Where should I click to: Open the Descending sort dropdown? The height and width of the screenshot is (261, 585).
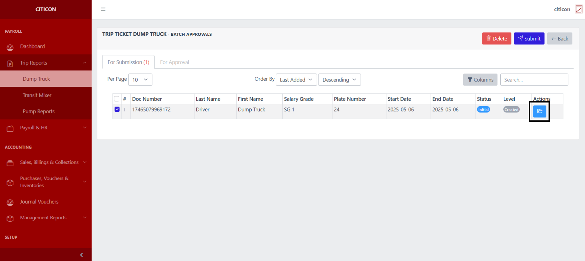click(339, 80)
